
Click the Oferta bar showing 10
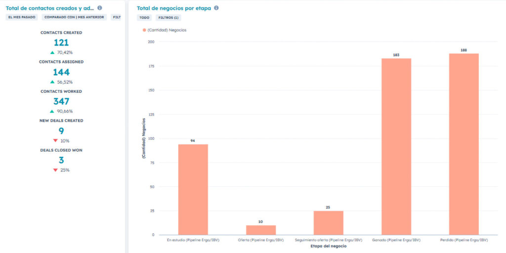(x=260, y=230)
